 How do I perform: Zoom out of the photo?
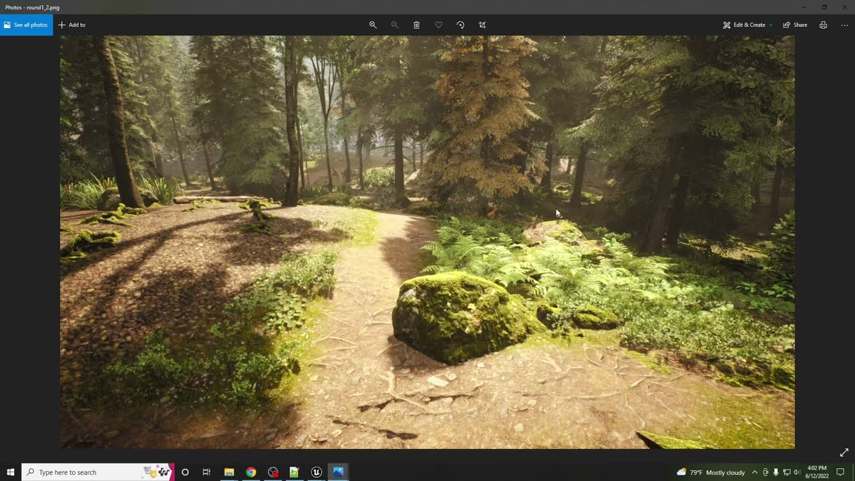tap(395, 25)
